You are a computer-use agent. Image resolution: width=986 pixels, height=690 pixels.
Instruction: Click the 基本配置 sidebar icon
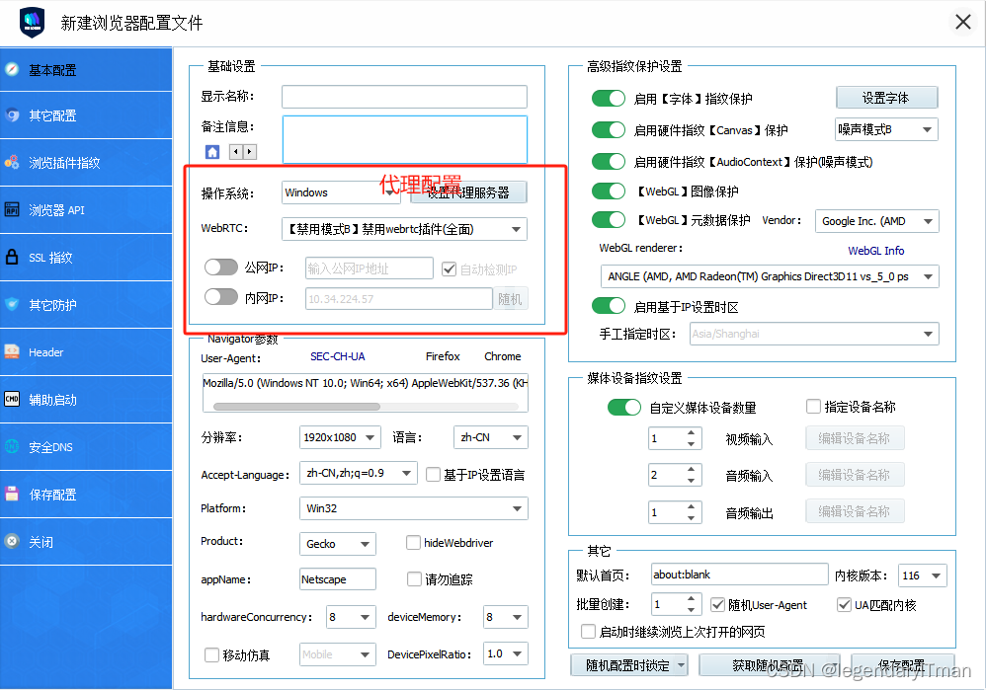12,69
